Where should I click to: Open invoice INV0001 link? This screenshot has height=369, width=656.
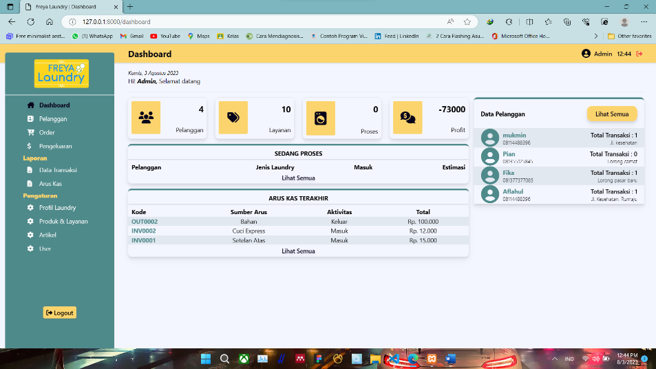pos(144,240)
